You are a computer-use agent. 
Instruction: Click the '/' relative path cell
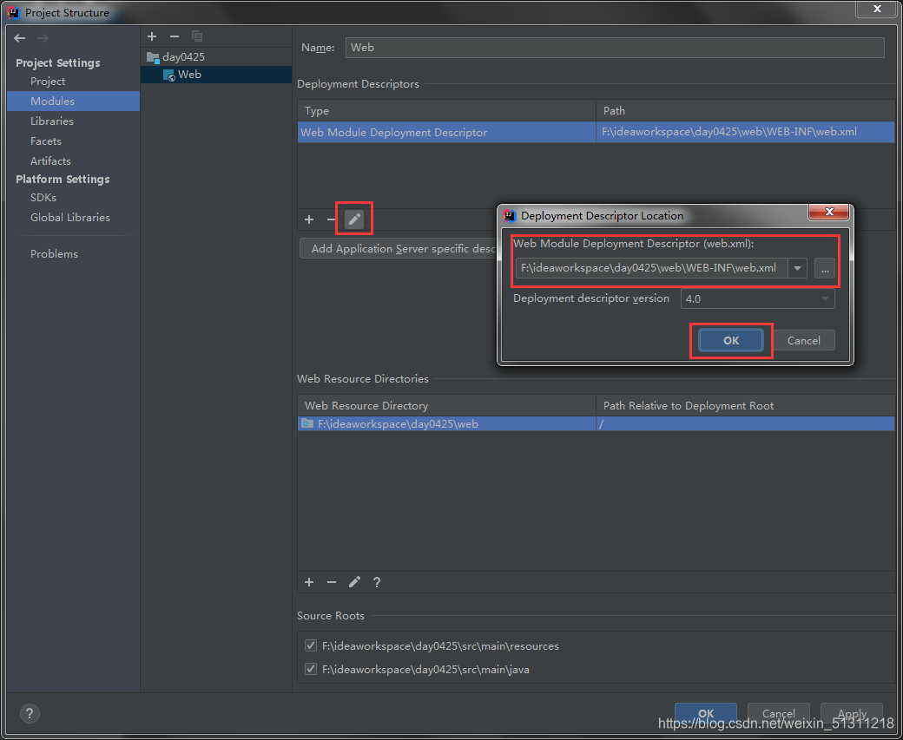(x=745, y=424)
